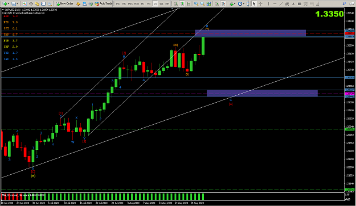This screenshot has width=356, height=206.
Task: Toggle the Terminal window panel
Action: coord(43,3)
